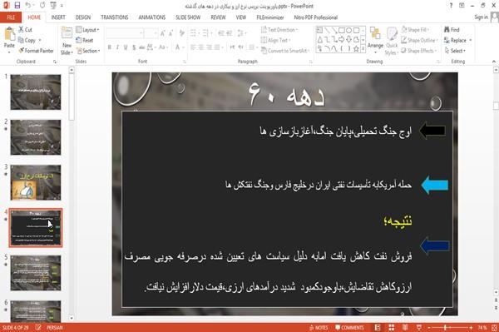Switch to the DESIGN tab
This screenshot has width=499, height=332.
(83, 17)
